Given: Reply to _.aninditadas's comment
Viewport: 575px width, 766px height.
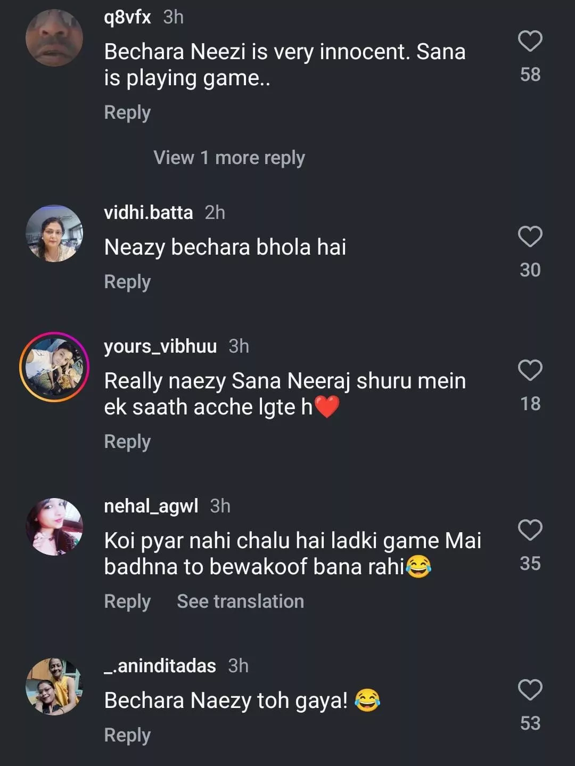Looking at the screenshot, I should click(127, 735).
